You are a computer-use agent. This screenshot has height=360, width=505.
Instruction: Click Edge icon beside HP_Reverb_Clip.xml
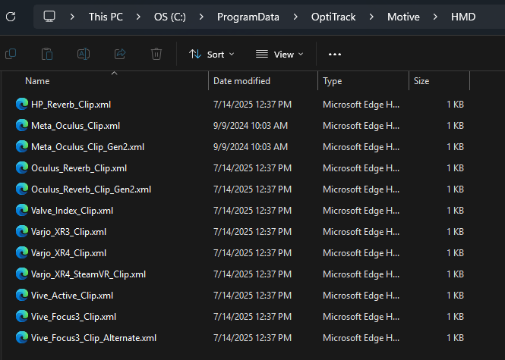point(22,104)
